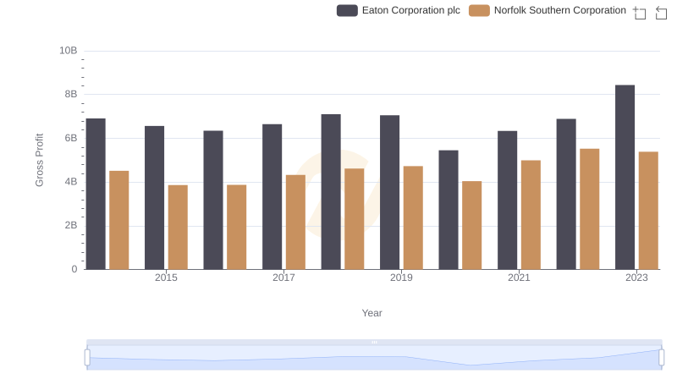Click the 6B y-axis label
This screenshot has height=390, width=677.
pos(71,138)
